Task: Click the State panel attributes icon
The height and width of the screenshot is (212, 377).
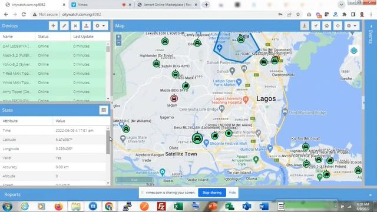Action: pos(104,110)
